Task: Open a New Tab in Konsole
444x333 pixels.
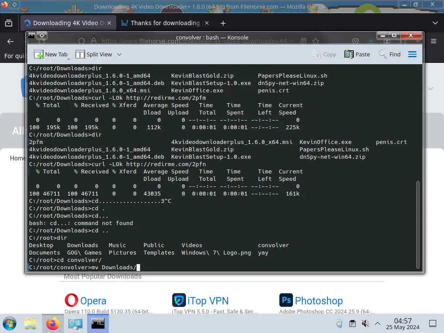Action: pos(51,54)
